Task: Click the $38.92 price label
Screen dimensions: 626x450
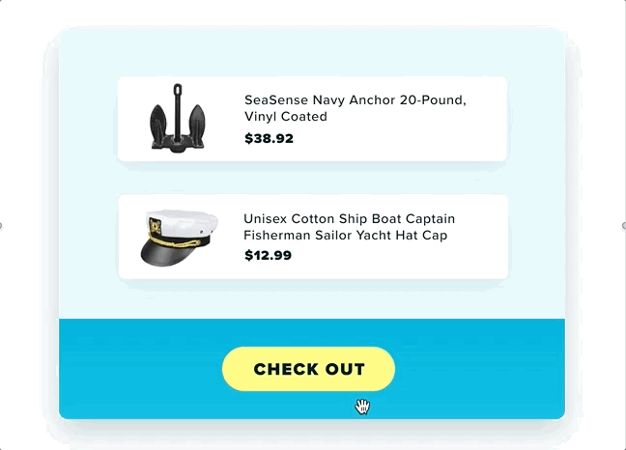Action: click(270, 138)
